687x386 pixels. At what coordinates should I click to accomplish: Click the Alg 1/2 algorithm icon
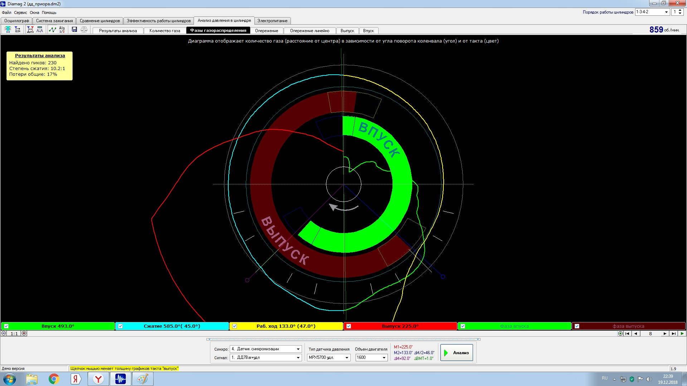pyautogui.click(x=62, y=30)
